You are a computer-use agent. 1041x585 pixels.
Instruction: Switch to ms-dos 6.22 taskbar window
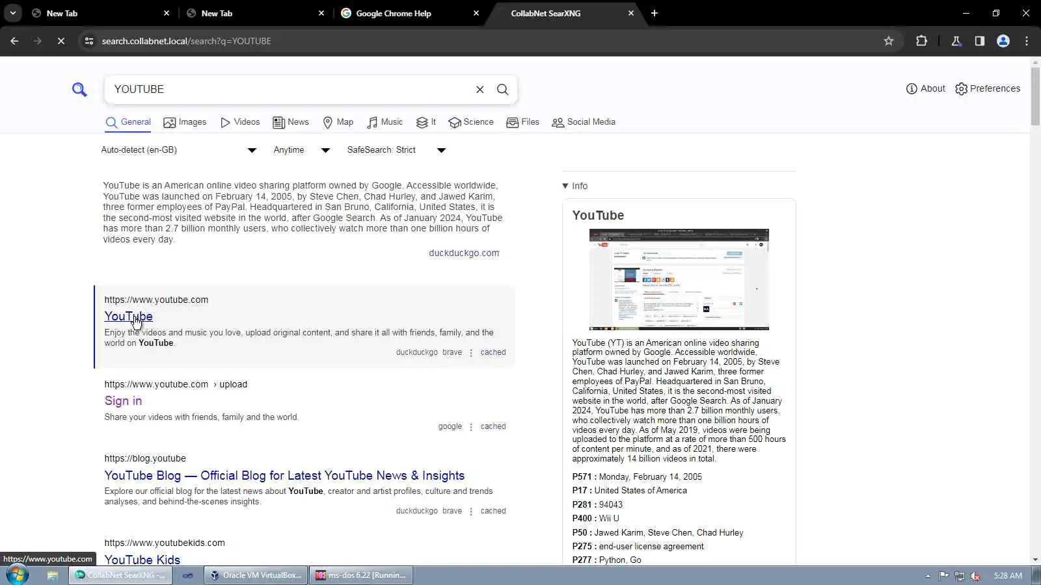coord(361,575)
